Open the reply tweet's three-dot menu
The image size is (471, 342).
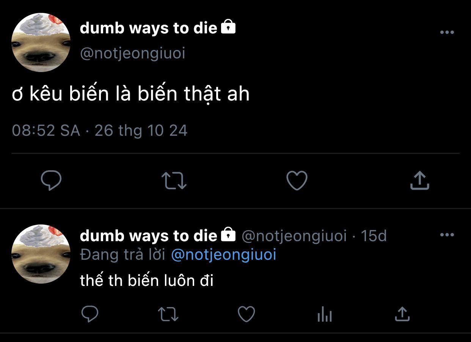tap(447, 235)
